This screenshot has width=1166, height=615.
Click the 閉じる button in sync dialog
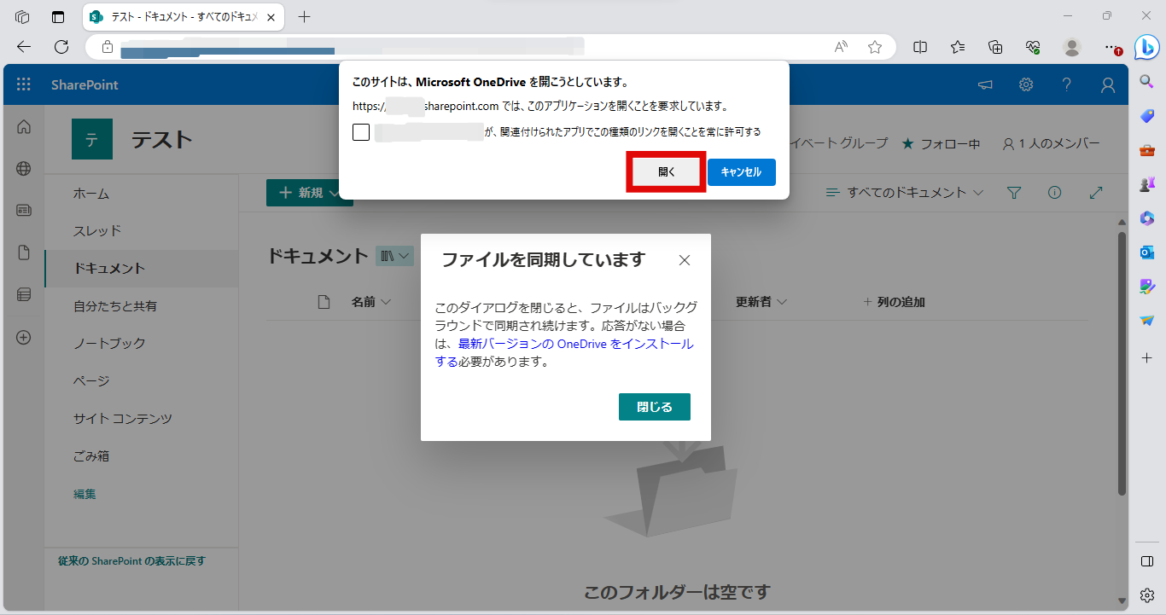654,407
